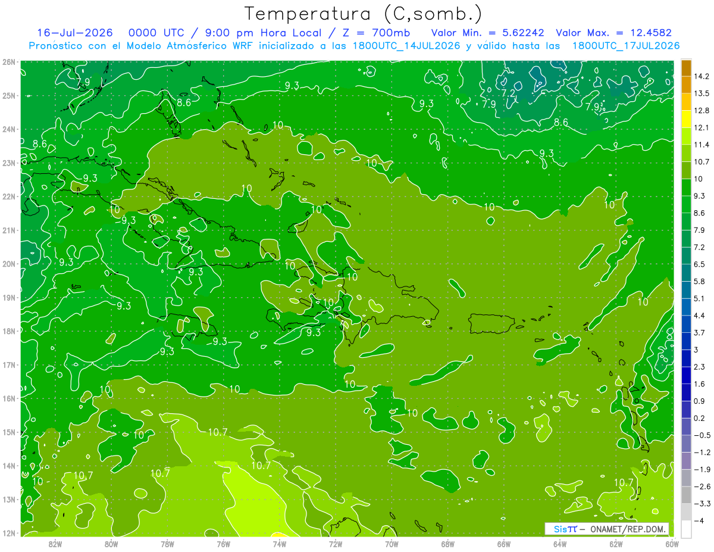The width and height of the screenshot is (714, 552).
Task: Click the 14.2 legend value
Action: pos(702,76)
